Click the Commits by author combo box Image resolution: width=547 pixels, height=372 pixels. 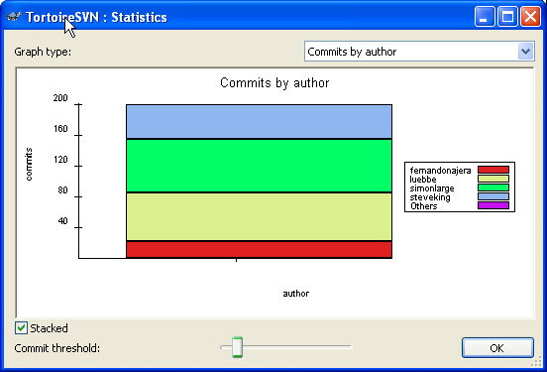[419, 52]
